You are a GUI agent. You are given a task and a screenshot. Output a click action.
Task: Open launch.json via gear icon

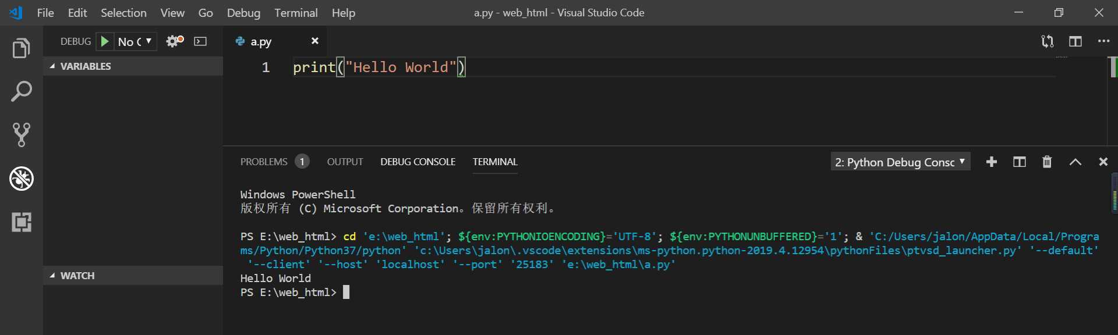pos(175,41)
